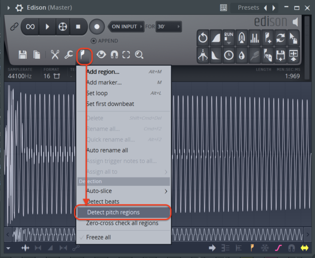Screen dimensions: 315x258
Task: Select Detect pitch regions menu item
Action: (123, 212)
